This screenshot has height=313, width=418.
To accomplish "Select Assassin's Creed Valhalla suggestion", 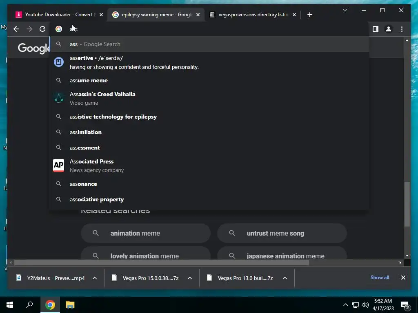I will coord(209,99).
